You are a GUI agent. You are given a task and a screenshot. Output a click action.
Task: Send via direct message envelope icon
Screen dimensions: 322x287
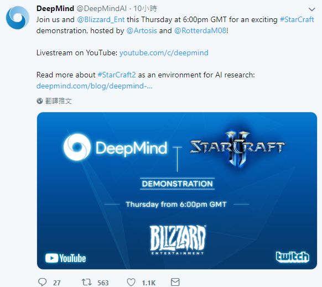click(175, 282)
